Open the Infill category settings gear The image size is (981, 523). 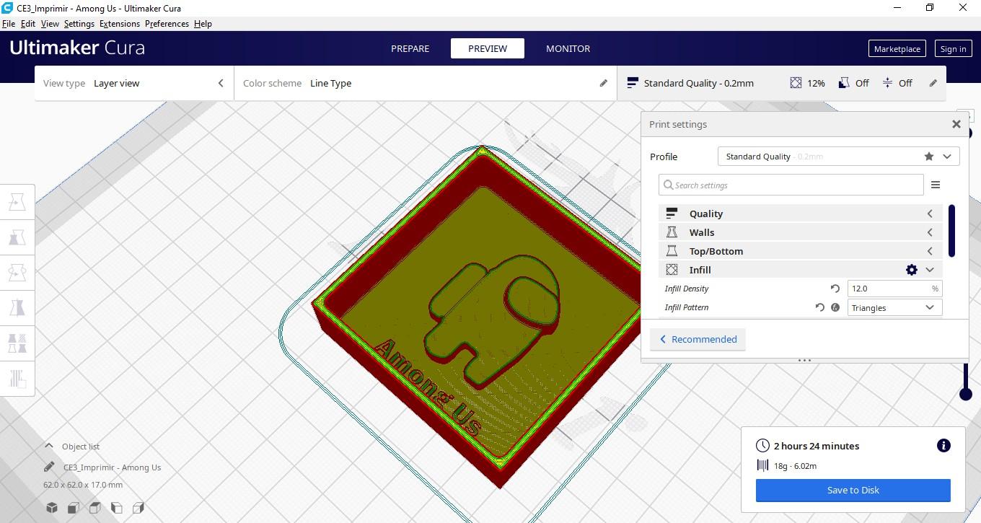point(912,270)
